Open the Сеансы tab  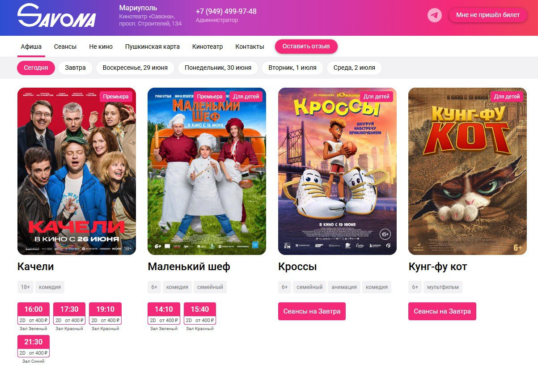tap(65, 47)
